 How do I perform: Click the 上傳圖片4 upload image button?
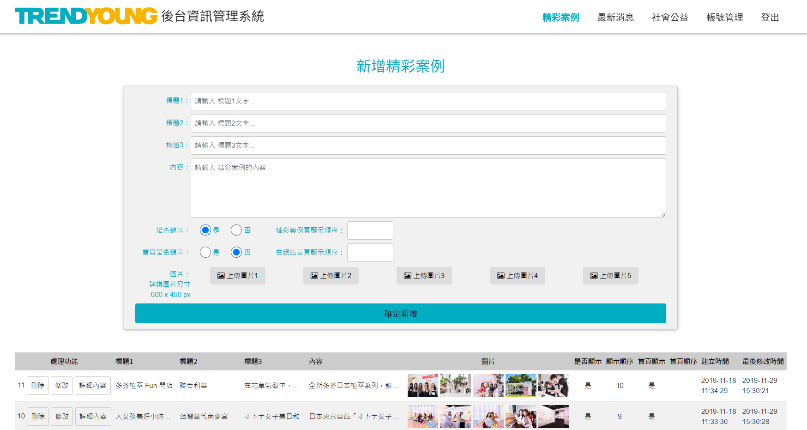click(x=517, y=276)
